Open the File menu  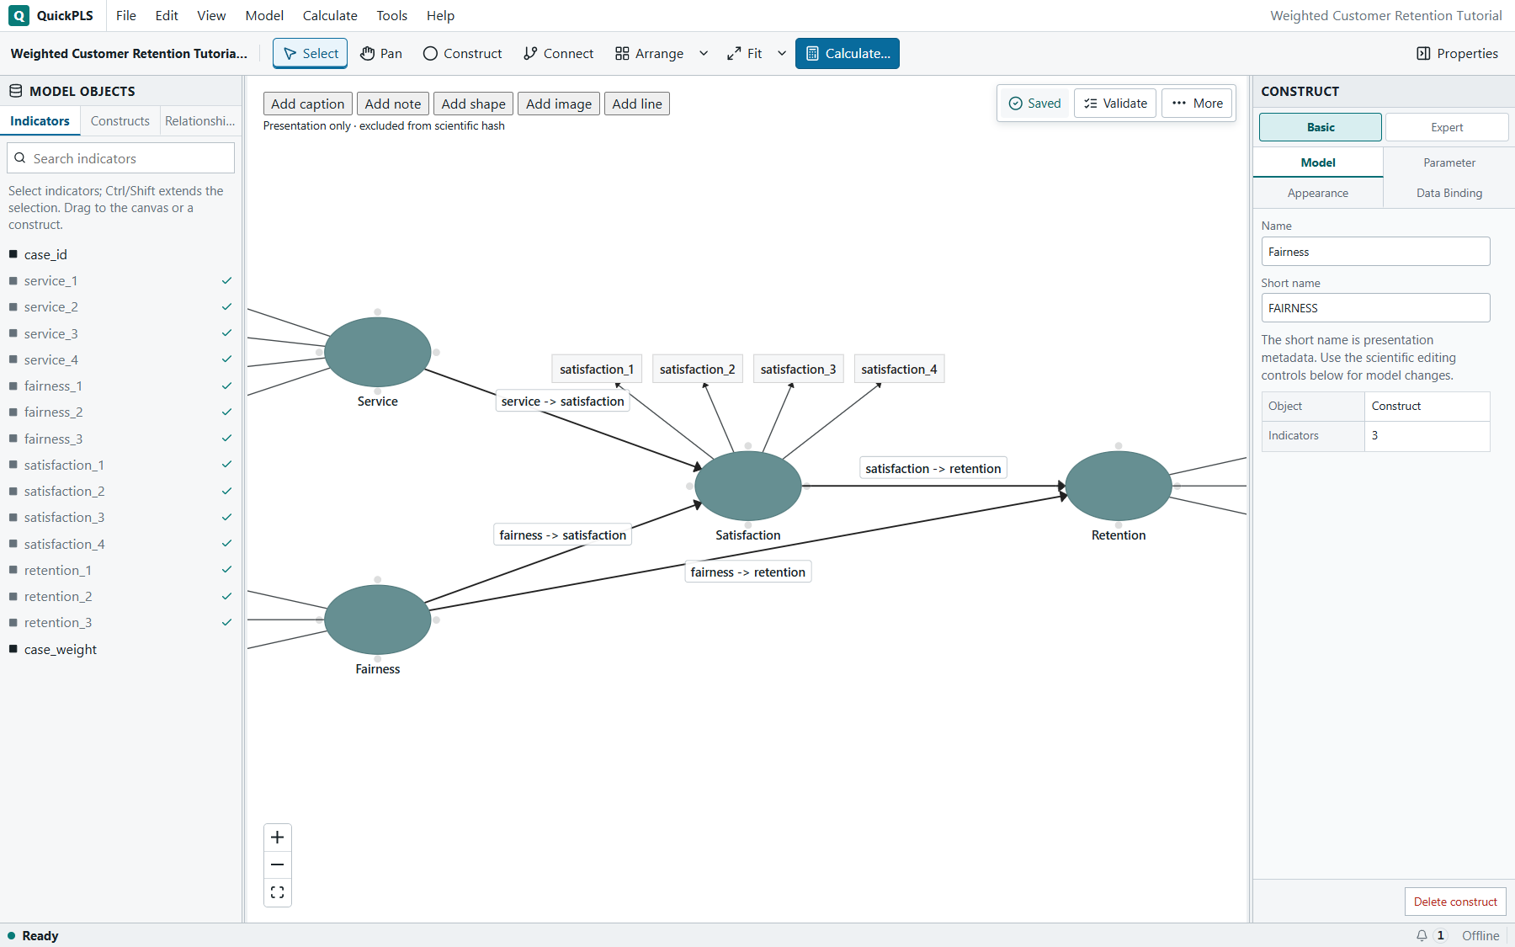pos(126,15)
